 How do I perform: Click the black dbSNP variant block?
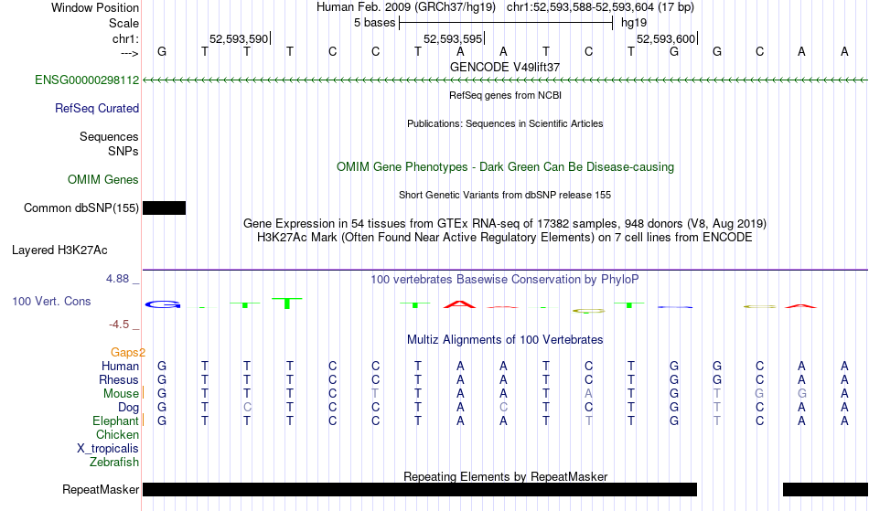pos(164,208)
